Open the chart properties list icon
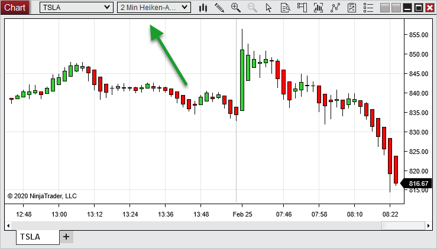This screenshot has height=249, width=437. pos(367,8)
